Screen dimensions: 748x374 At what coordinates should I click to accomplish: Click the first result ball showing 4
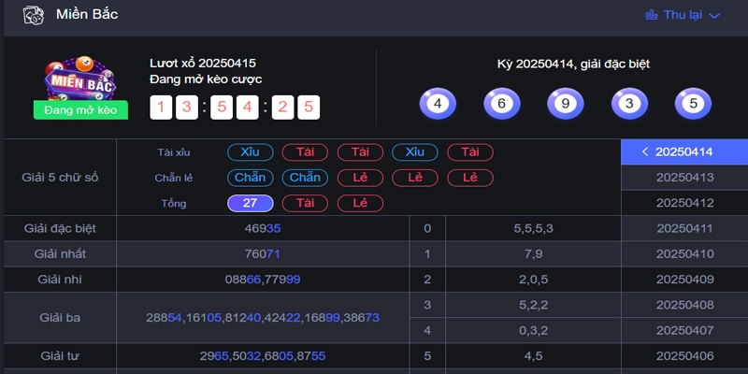(438, 104)
